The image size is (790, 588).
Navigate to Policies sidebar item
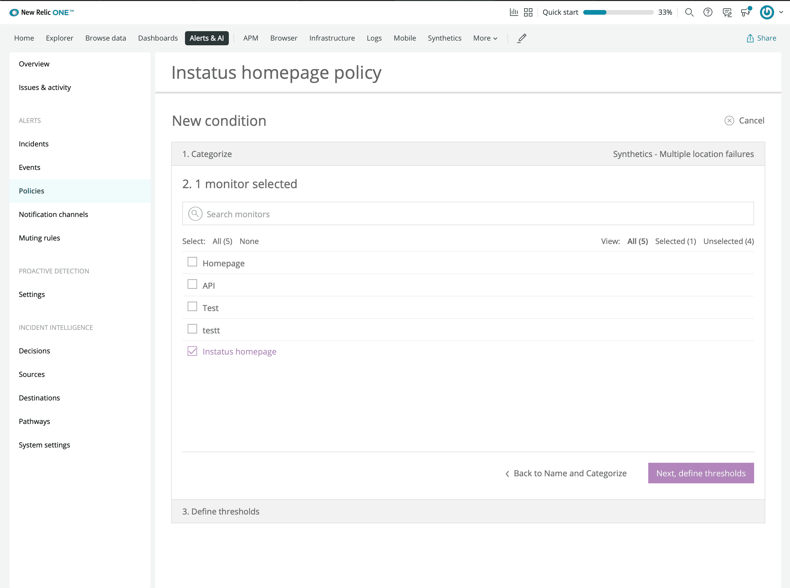point(31,190)
